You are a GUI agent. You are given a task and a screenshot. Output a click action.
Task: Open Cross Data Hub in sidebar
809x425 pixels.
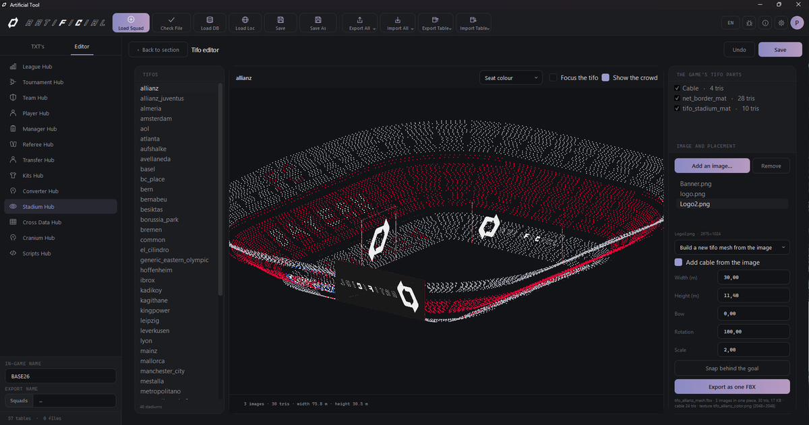tap(61, 222)
